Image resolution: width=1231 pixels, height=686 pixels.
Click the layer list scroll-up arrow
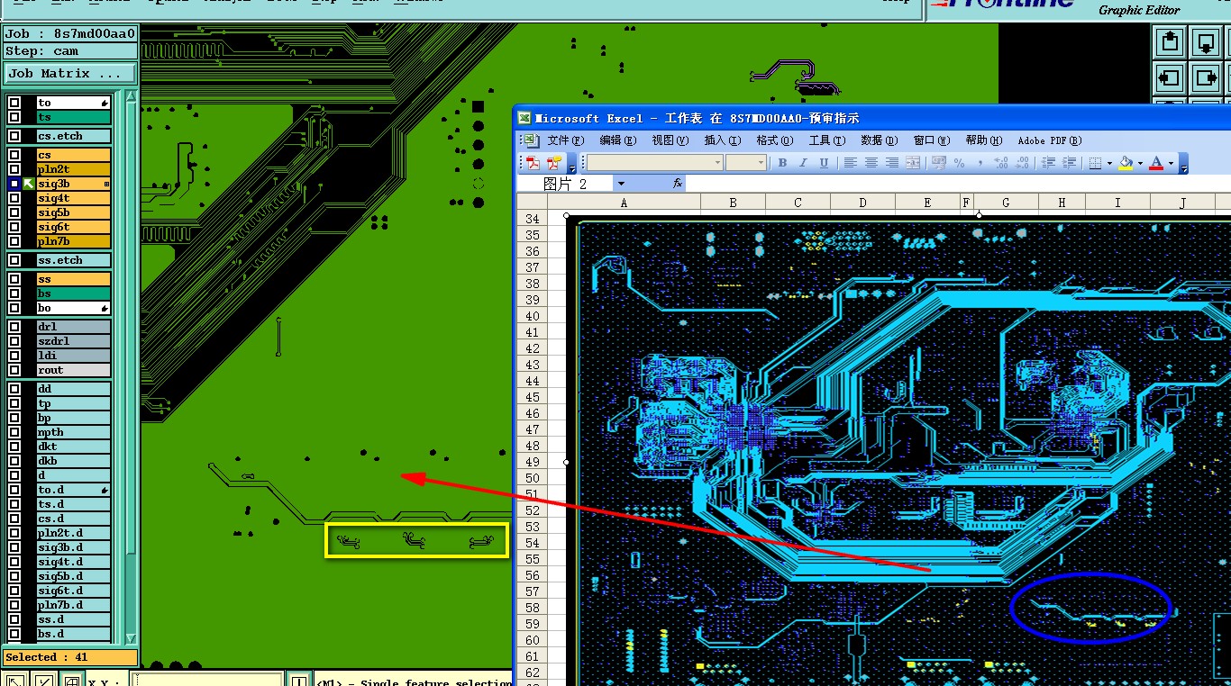(x=131, y=95)
